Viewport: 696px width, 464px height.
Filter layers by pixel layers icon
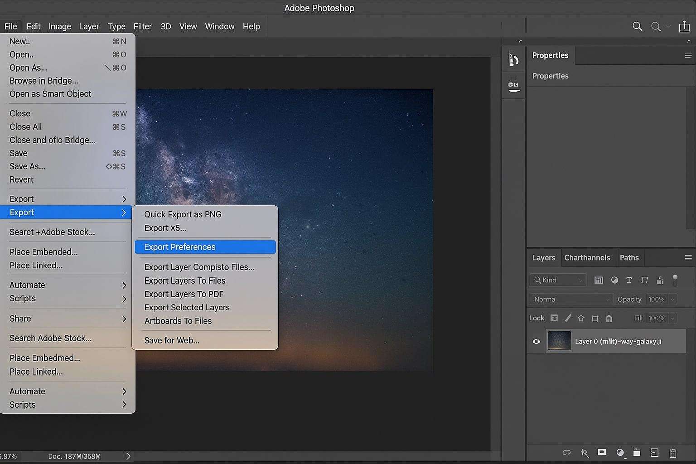tap(599, 280)
